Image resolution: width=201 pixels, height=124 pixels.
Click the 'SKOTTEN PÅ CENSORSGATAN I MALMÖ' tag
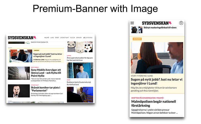pos(147,98)
